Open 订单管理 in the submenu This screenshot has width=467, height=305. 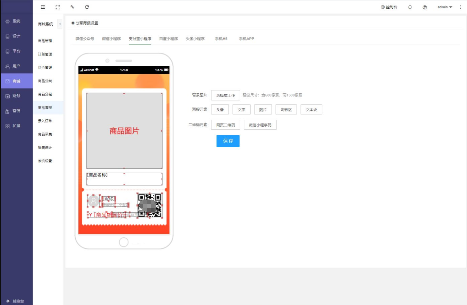pos(45,54)
